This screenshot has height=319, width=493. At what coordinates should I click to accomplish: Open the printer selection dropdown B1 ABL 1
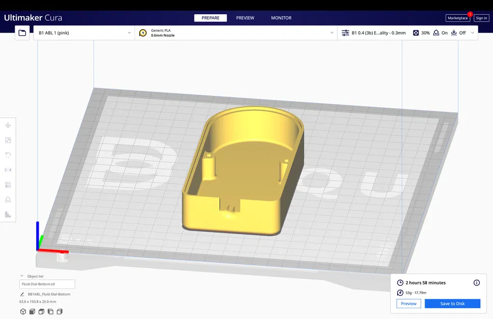pyautogui.click(x=84, y=33)
